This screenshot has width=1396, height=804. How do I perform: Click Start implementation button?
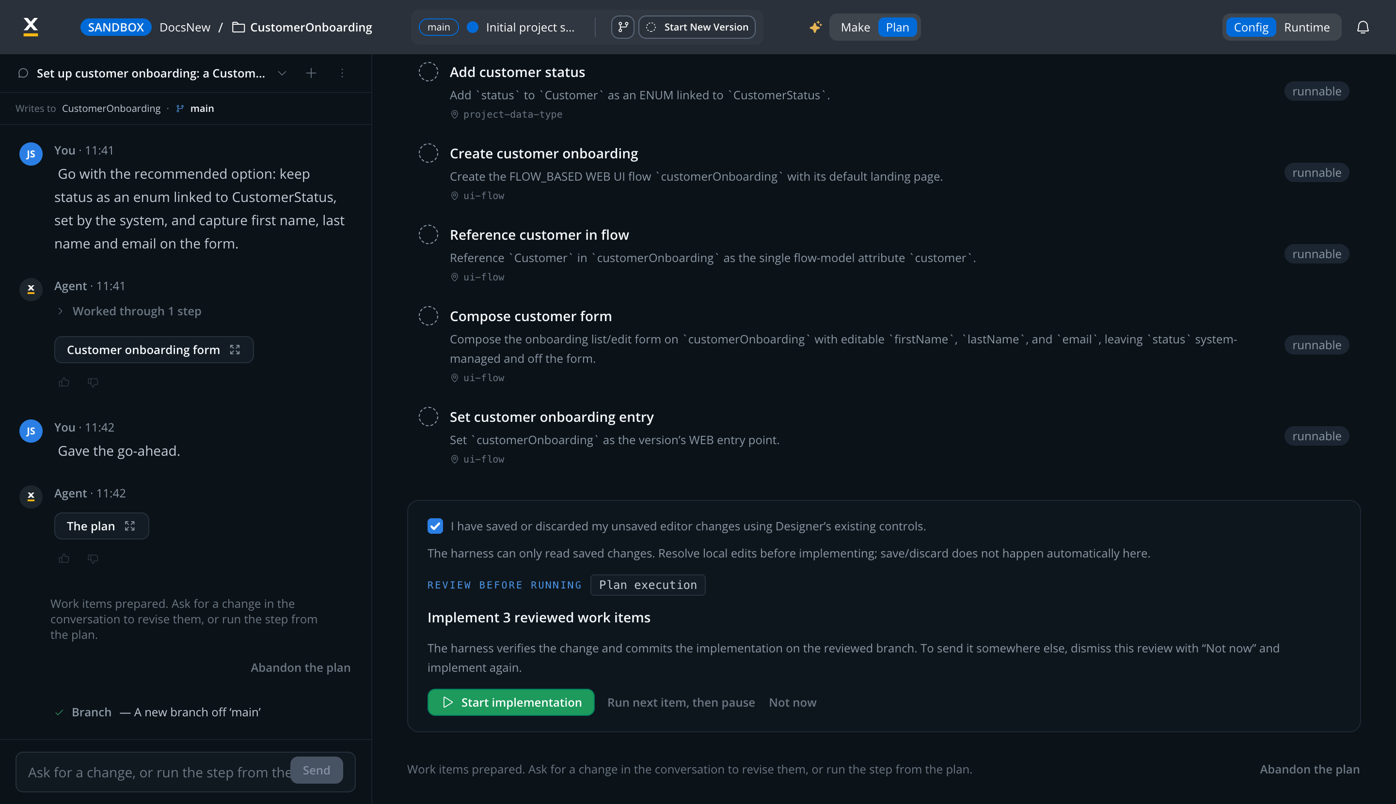pos(510,702)
